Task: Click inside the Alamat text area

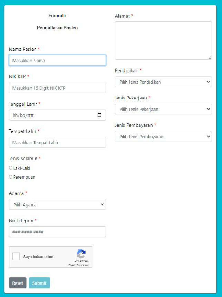Action: 163,41
